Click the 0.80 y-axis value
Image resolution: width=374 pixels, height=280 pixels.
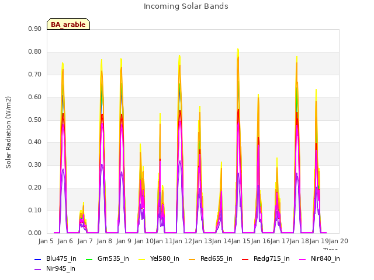(35, 52)
